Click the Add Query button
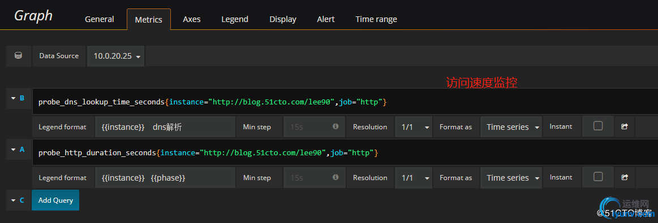Screen dimensions: 658x223 pyautogui.click(x=55, y=200)
